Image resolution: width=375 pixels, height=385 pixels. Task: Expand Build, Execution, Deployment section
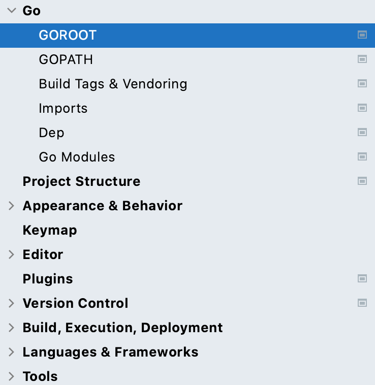(x=11, y=328)
